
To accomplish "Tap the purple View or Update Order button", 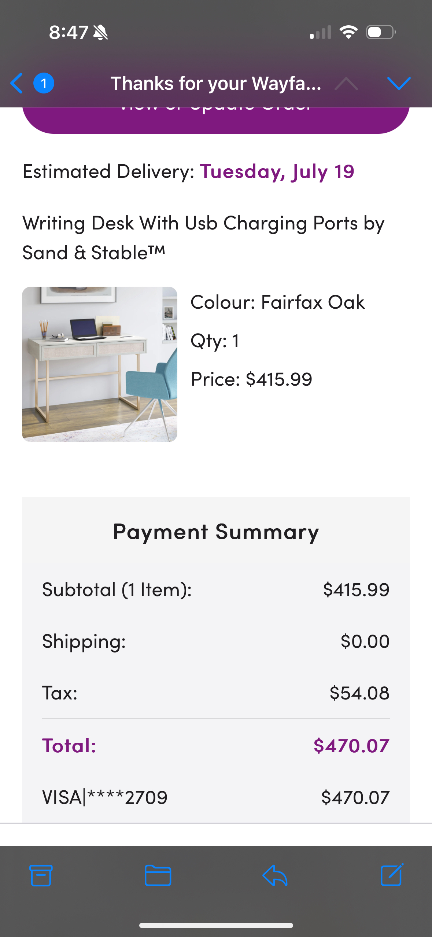I will point(216,119).
